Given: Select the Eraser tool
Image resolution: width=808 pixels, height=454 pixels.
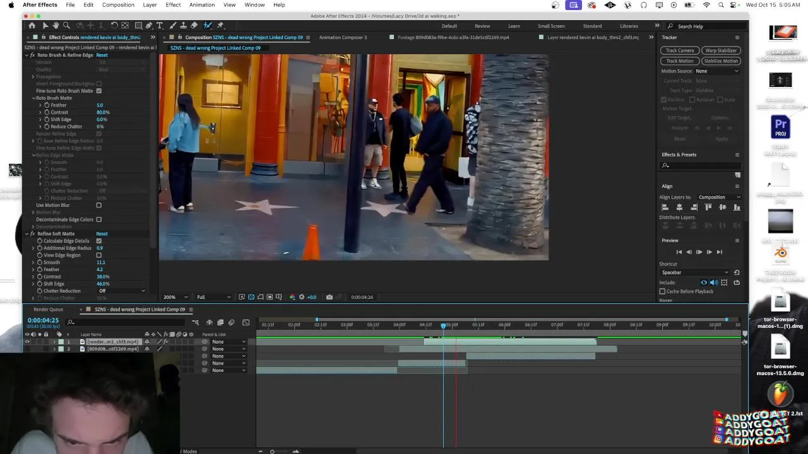Looking at the screenshot, I should pos(194,26).
